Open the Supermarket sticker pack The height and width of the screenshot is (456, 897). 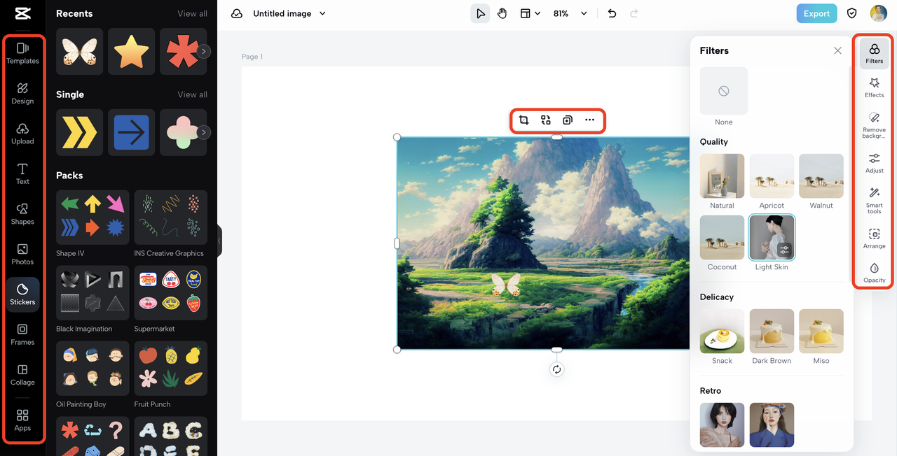170,293
